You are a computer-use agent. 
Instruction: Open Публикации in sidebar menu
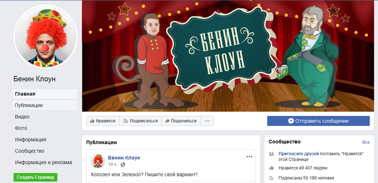tap(45, 105)
